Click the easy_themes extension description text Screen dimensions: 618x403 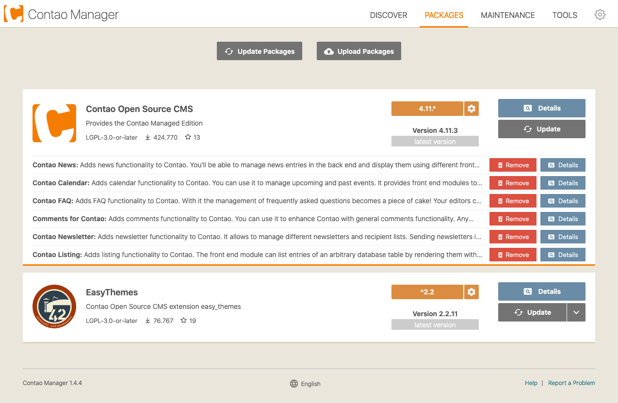[x=163, y=306]
